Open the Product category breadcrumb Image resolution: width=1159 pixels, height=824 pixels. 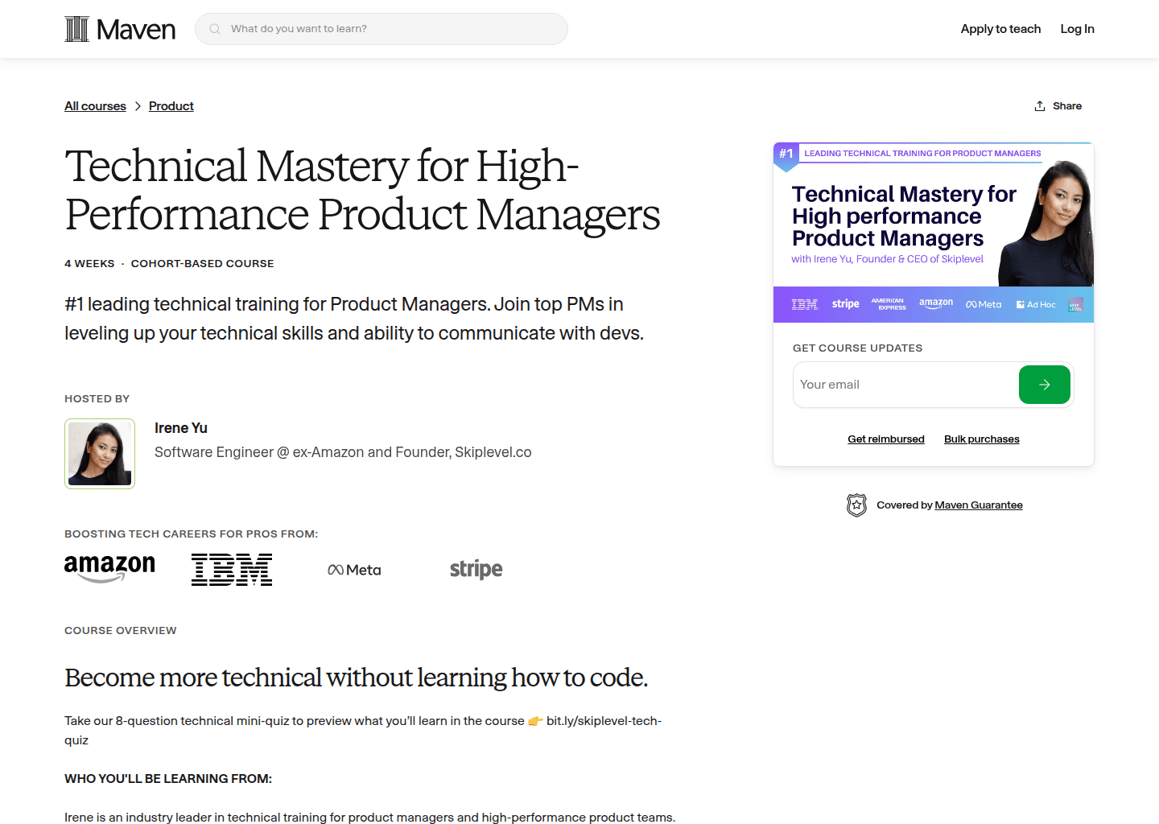[171, 105]
